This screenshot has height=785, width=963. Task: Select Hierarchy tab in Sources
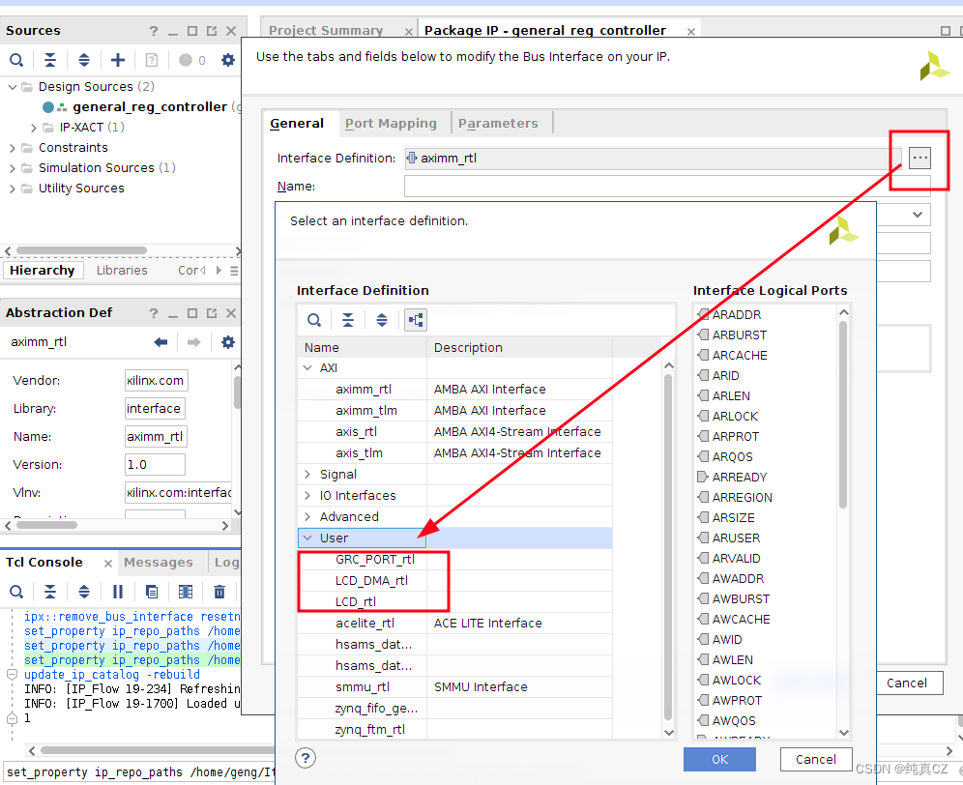(43, 271)
